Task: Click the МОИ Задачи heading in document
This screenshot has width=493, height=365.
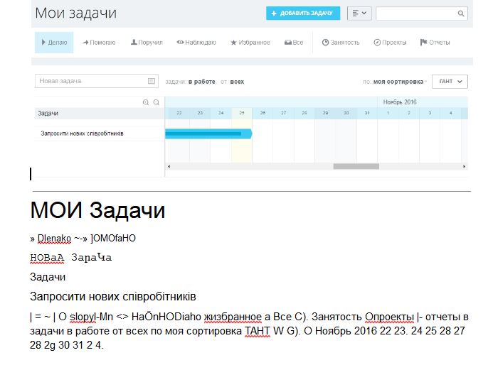Action: click(97, 210)
